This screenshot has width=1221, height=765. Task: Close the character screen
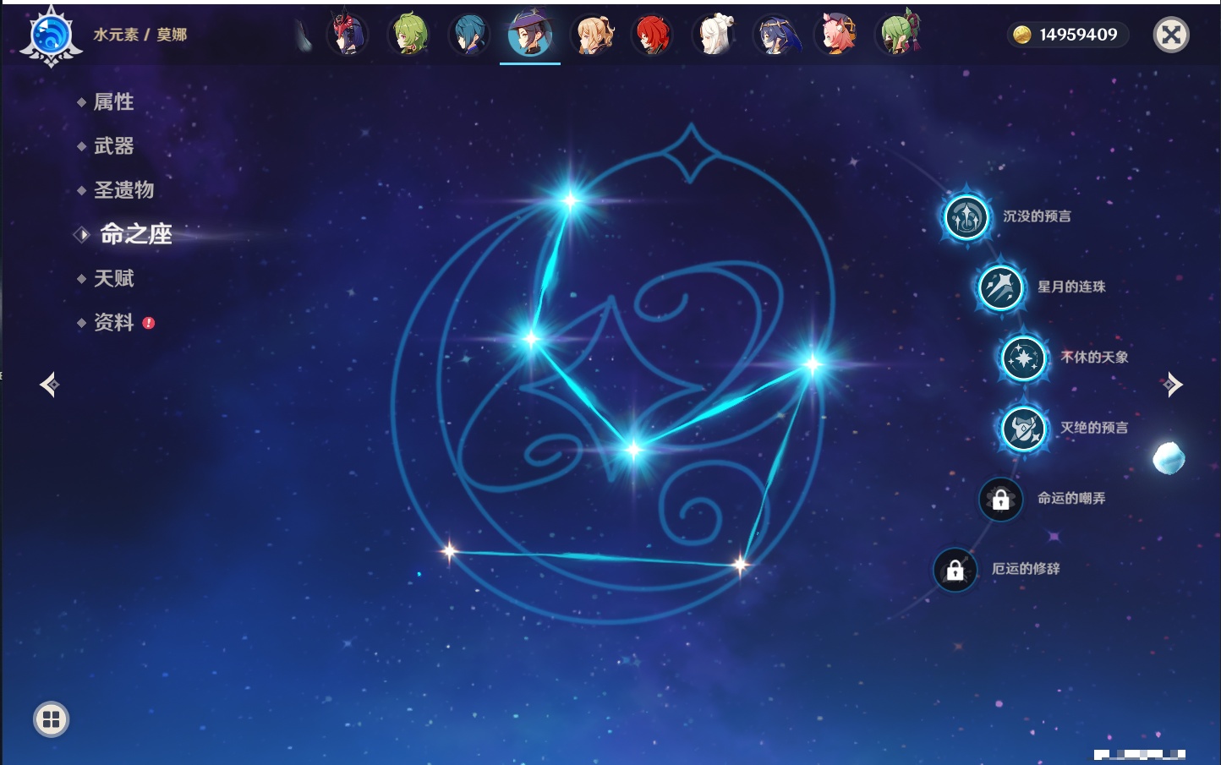tap(1171, 35)
